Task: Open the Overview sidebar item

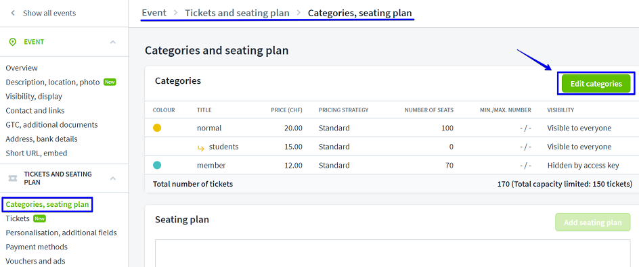Action: pyautogui.click(x=22, y=68)
